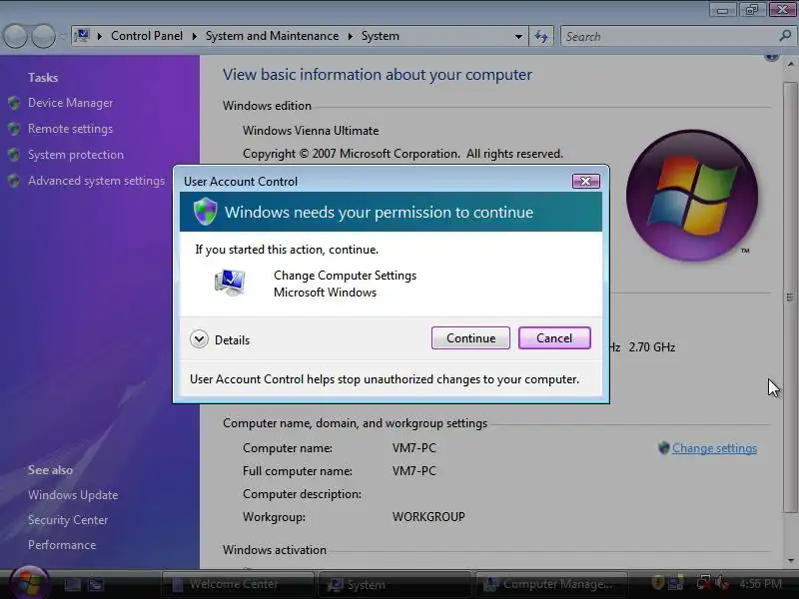Expand arrow after System and Maintenance breadcrumb
799x599 pixels.
pos(351,37)
